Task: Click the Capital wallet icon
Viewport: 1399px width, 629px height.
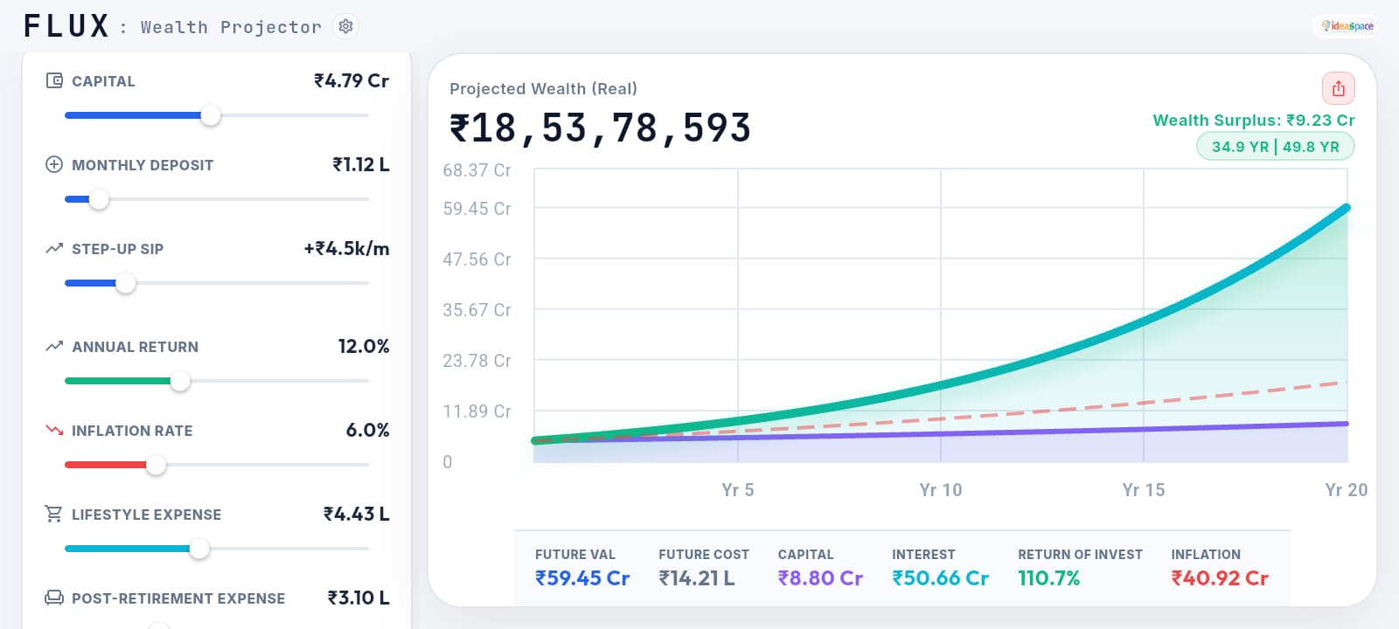Action: tap(54, 80)
